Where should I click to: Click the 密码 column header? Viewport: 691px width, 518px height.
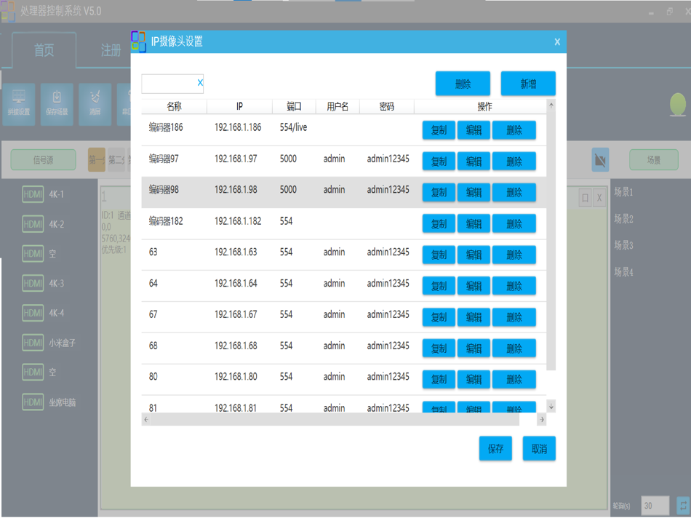(386, 106)
